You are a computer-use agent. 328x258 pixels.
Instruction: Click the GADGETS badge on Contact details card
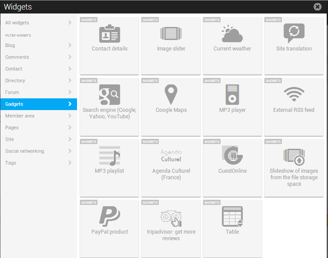coord(88,20)
